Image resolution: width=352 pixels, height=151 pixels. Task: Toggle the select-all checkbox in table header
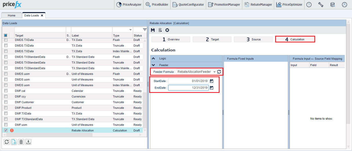click(x=6, y=35)
